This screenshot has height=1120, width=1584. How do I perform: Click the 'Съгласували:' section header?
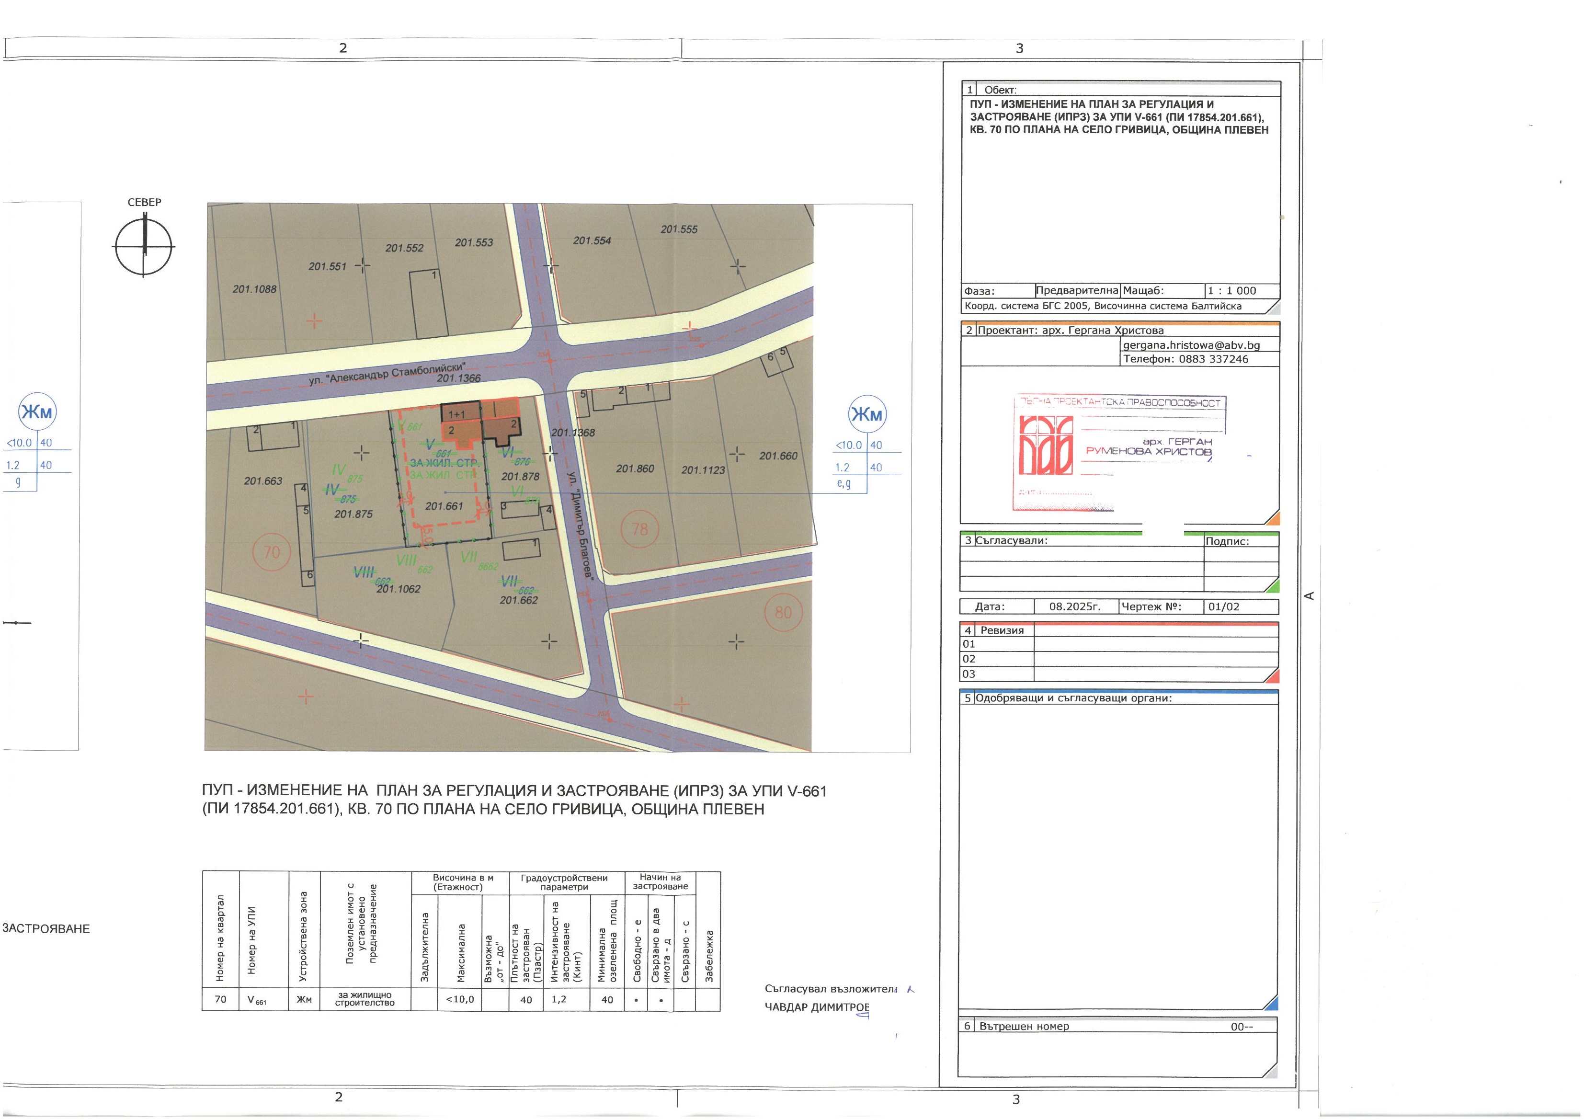pyautogui.click(x=1012, y=540)
